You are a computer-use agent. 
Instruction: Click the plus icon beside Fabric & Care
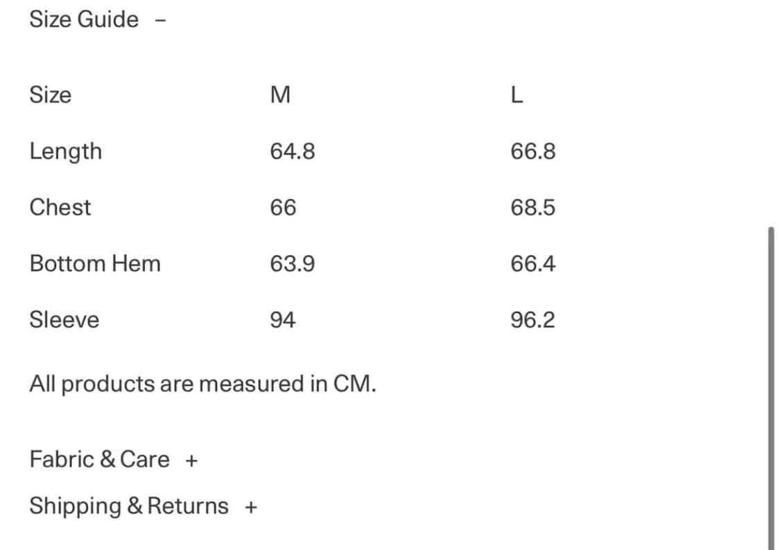tap(192, 460)
